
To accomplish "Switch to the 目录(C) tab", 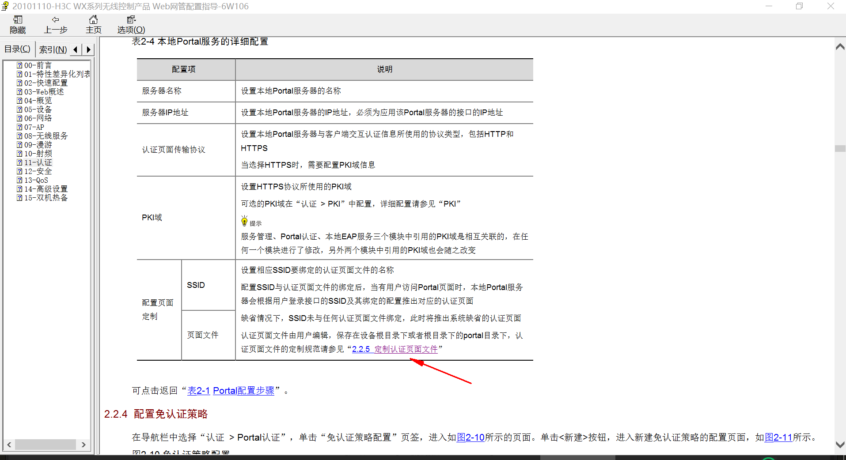I will (17, 49).
